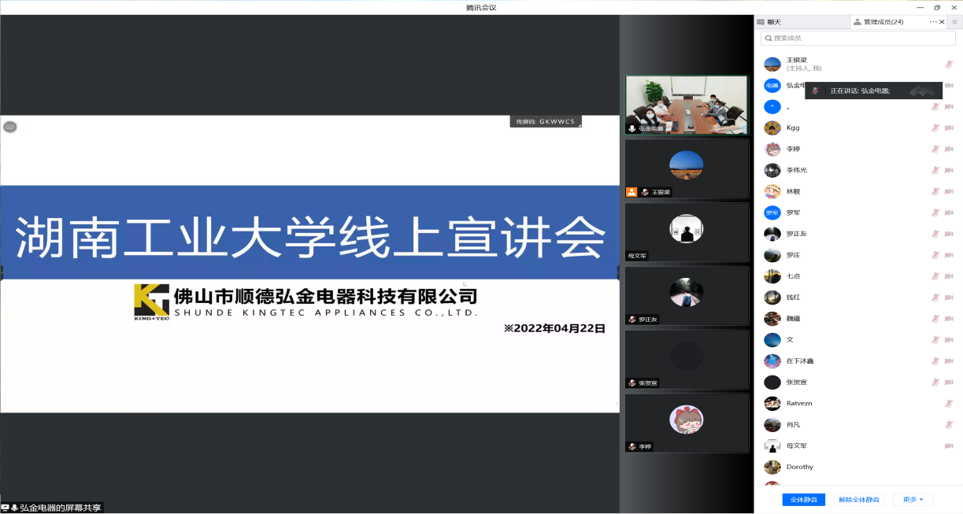Screen dimensions: 963x514
Task: Click orange host icon on 王银梁 tile
Action: pyautogui.click(x=632, y=192)
